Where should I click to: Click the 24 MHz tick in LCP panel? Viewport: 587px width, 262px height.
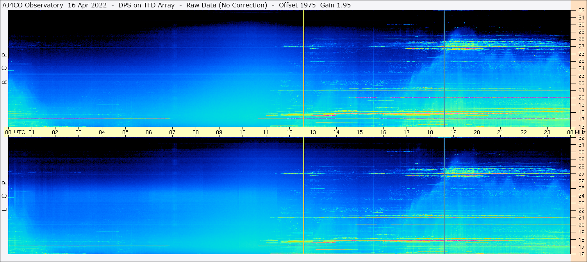(x=581, y=196)
